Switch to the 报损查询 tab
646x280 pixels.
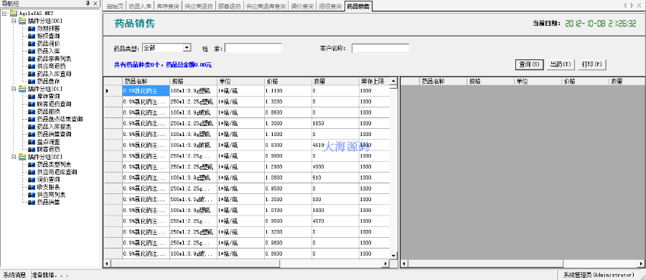(330, 6)
